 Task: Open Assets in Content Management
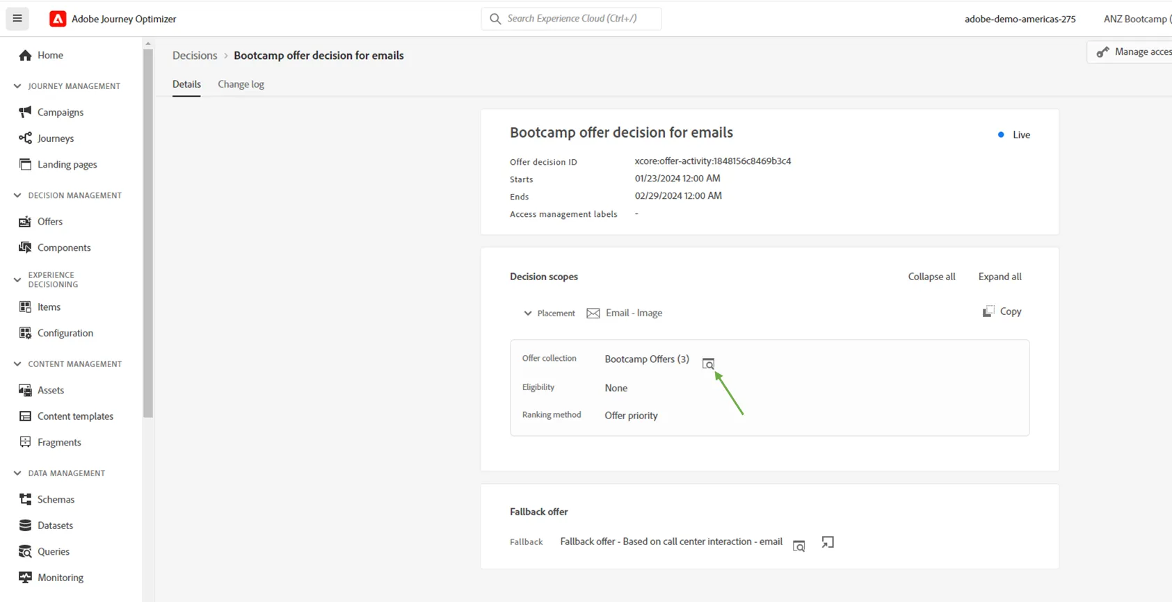pyautogui.click(x=51, y=390)
